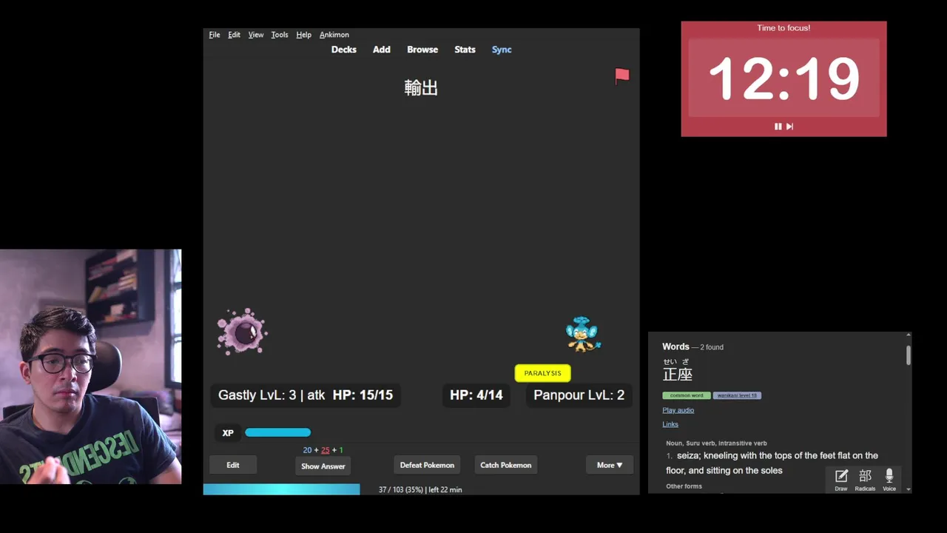Click the wanikani level 18 tag
The height and width of the screenshot is (533, 947).
[737, 395]
